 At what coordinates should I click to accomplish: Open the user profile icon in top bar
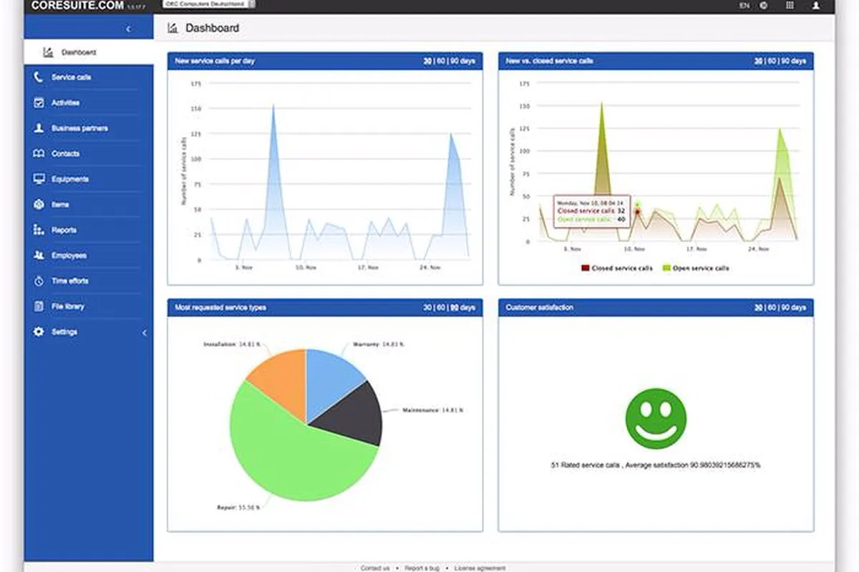pyautogui.click(x=816, y=5)
